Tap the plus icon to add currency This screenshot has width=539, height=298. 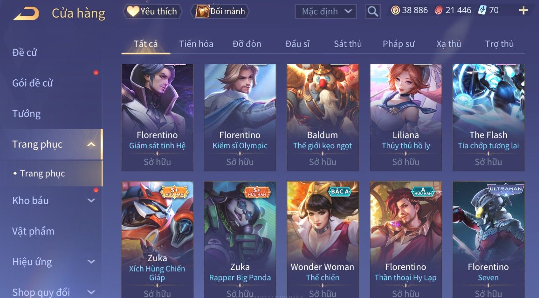[523, 10]
